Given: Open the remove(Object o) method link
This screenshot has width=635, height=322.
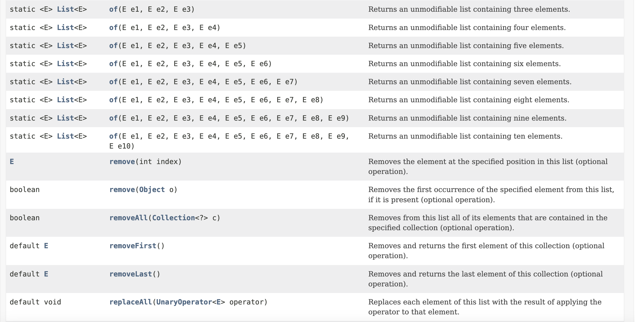Looking at the screenshot, I should [x=122, y=190].
